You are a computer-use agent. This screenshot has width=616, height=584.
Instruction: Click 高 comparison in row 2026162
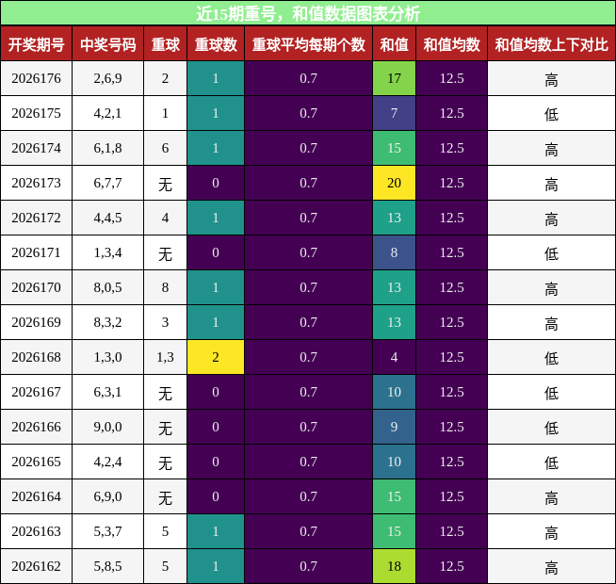[x=552, y=566]
